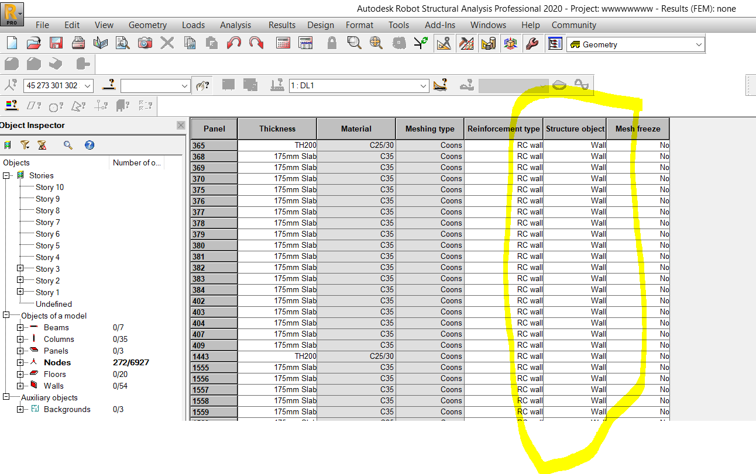Select panel row 365 in the table
Image resolution: width=756 pixels, height=474 pixels.
214,145
